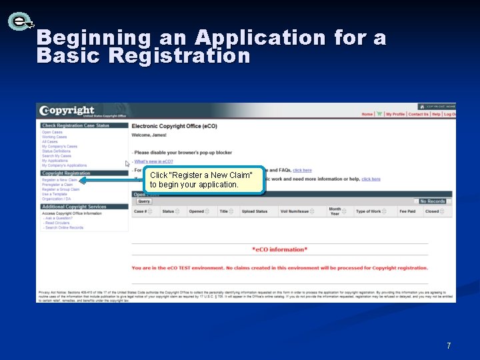This screenshot has height=360, width=480.
Task: Open the shopping cart icon
Action: [379, 114]
